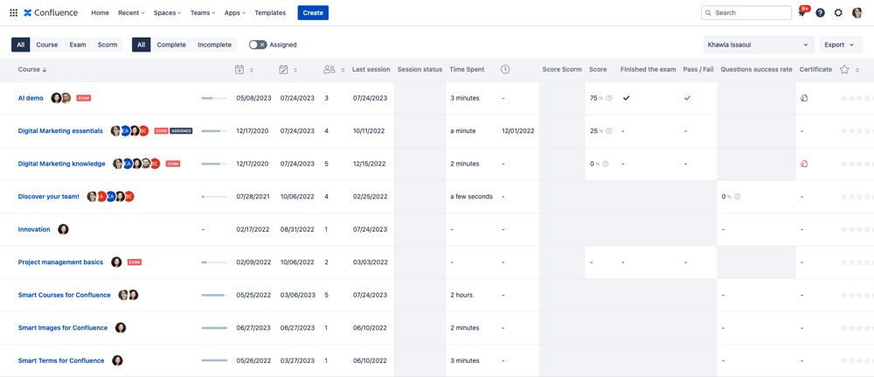Sort by the participants column icon
This screenshot has height=377, width=874.
click(329, 70)
